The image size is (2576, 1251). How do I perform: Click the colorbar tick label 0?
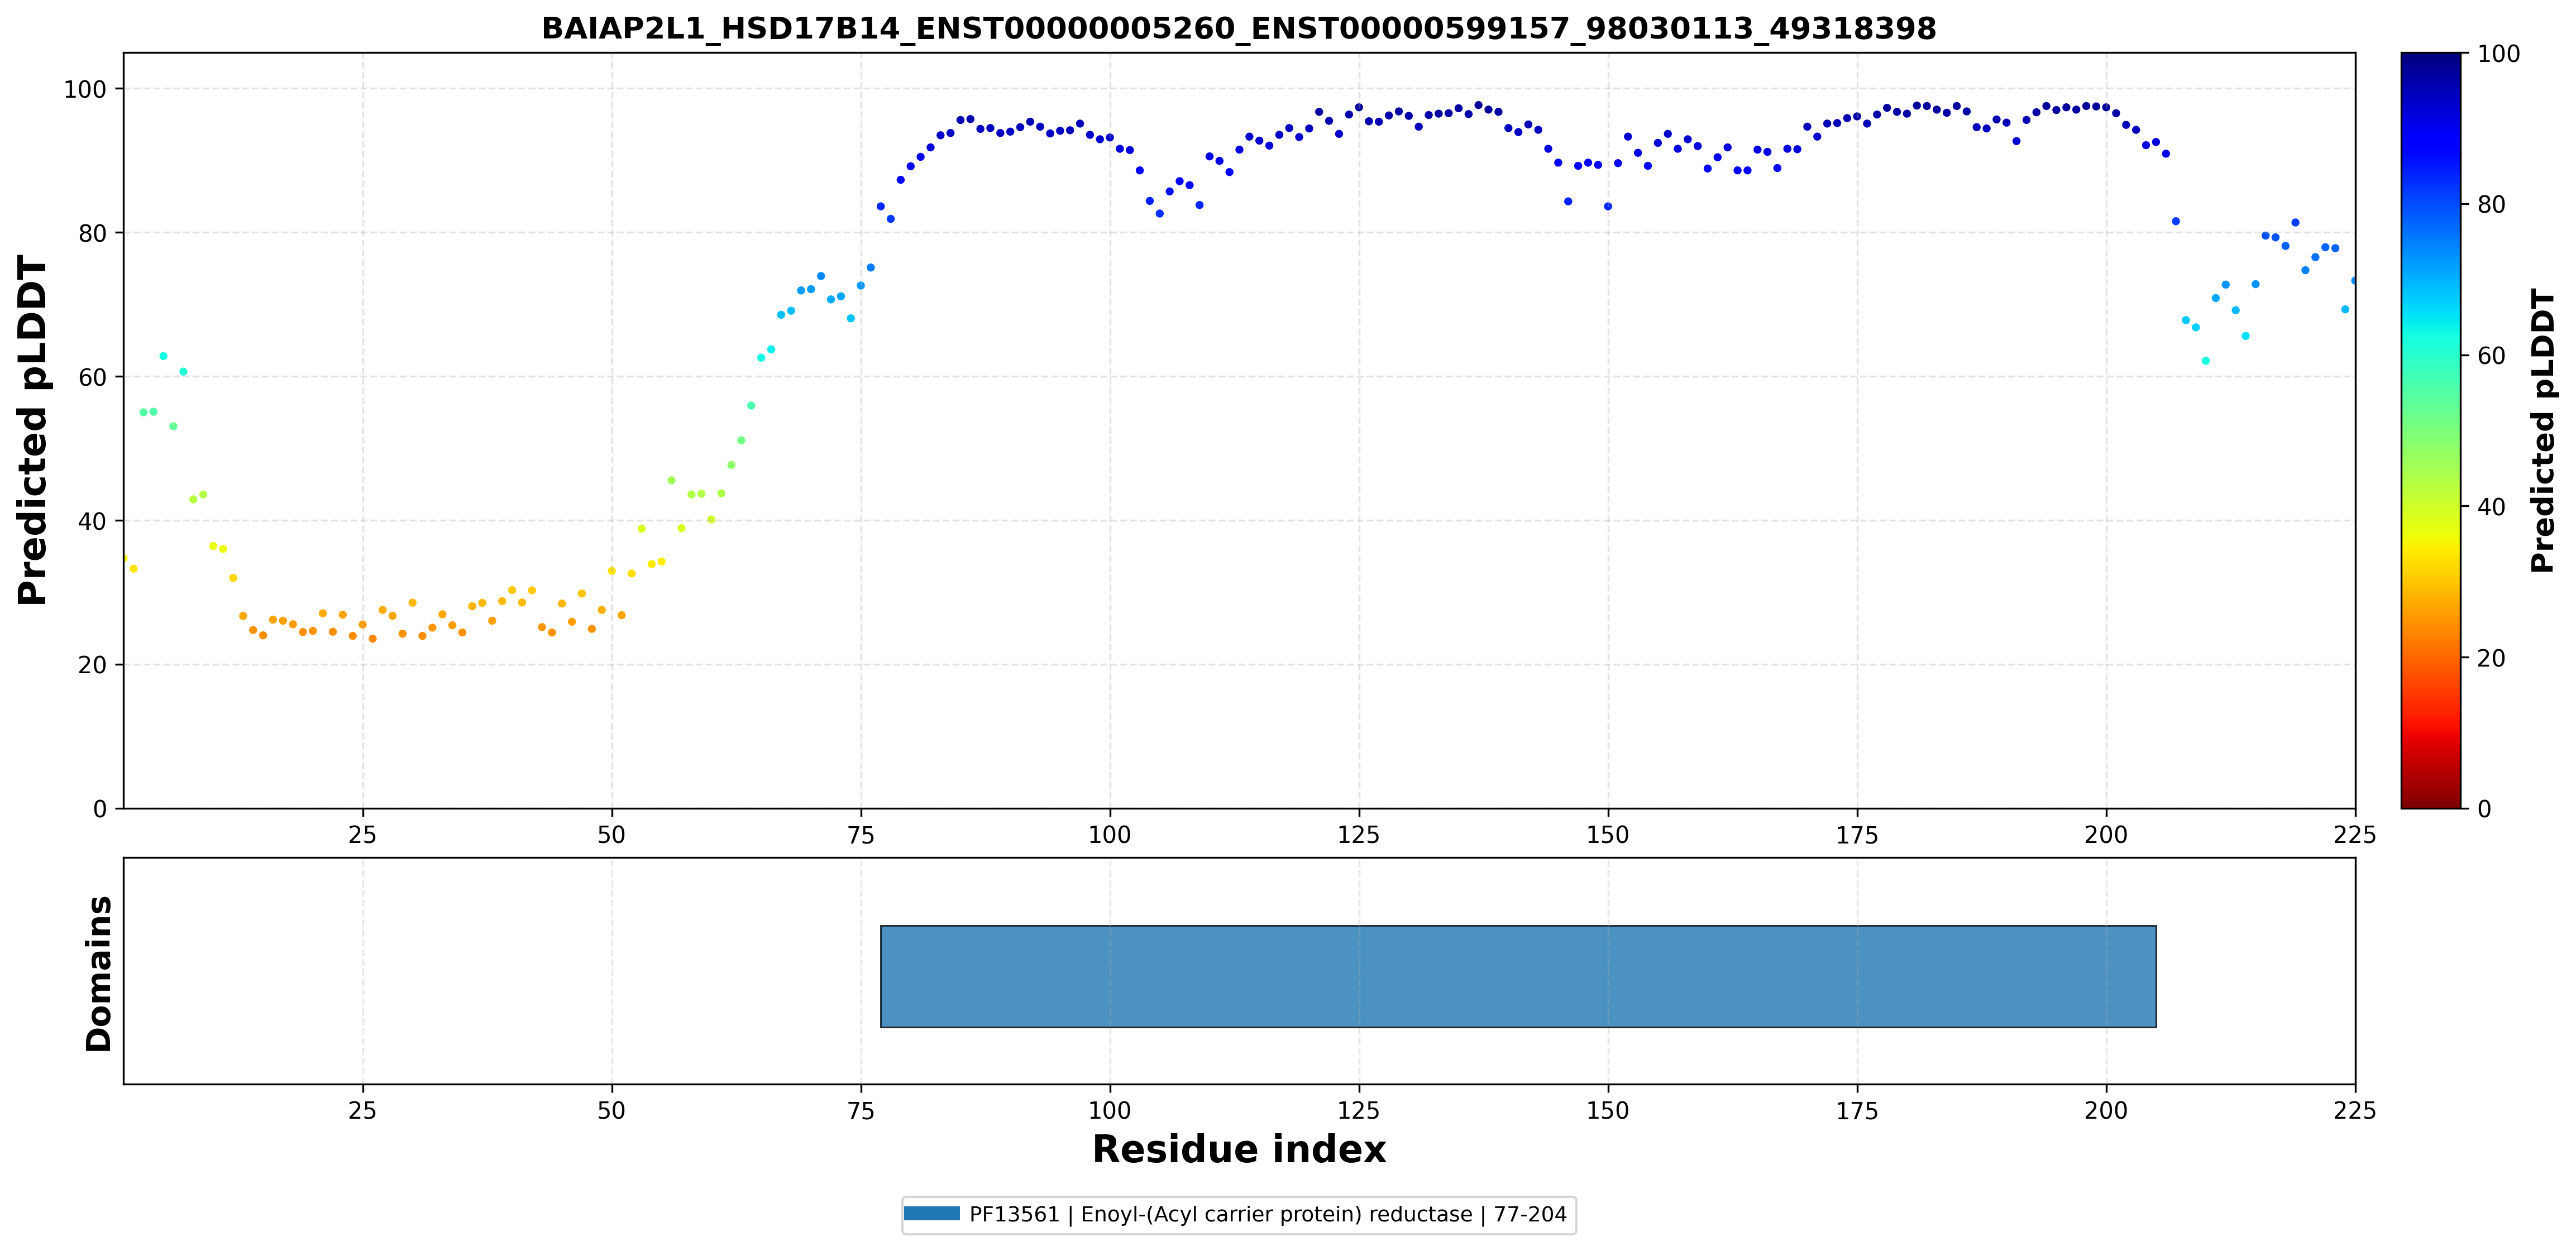tap(2484, 809)
